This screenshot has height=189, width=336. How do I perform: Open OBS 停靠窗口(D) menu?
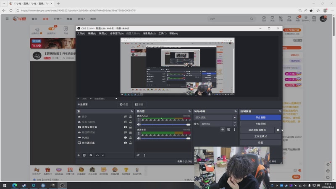(x=117, y=34)
